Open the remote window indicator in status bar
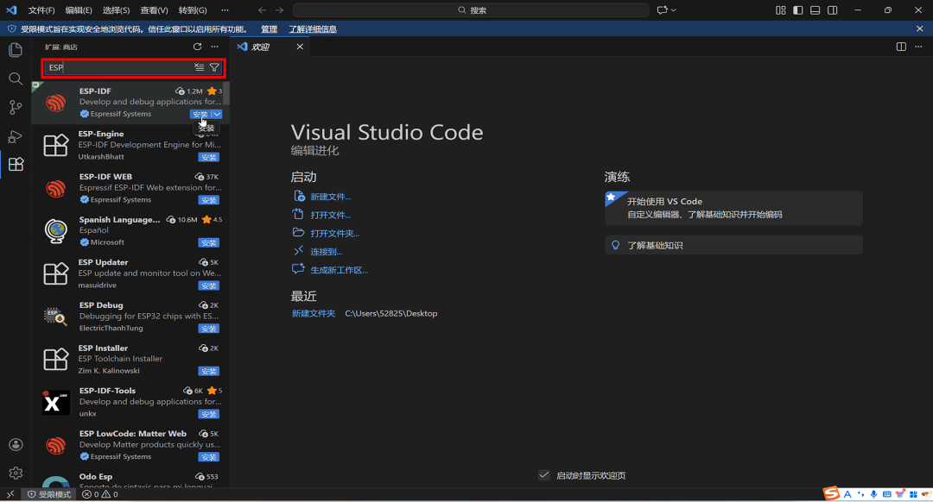This screenshot has height=502, width=933. [x=10, y=494]
